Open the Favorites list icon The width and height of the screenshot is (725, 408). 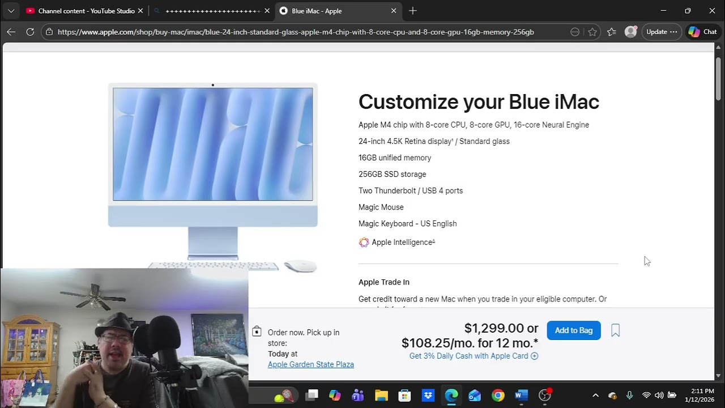(x=612, y=32)
